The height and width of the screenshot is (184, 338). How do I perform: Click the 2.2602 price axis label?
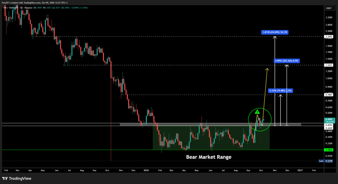coord(329,37)
